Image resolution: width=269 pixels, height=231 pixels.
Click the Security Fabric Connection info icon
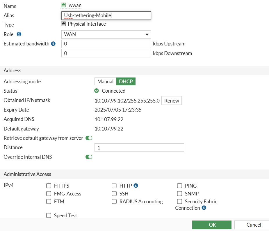point(204,208)
